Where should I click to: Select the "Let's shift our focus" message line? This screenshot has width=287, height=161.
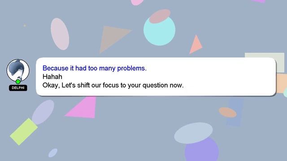point(113,85)
